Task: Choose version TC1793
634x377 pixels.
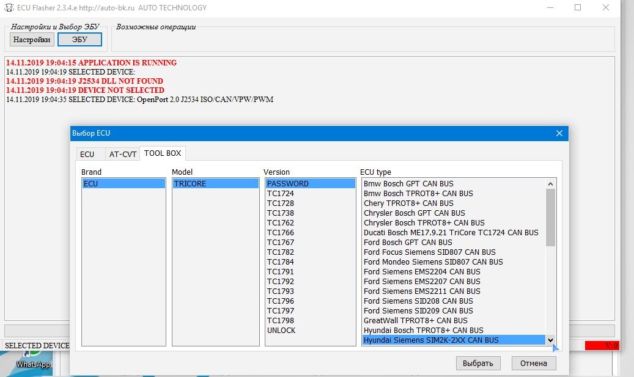Action: pos(280,291)
